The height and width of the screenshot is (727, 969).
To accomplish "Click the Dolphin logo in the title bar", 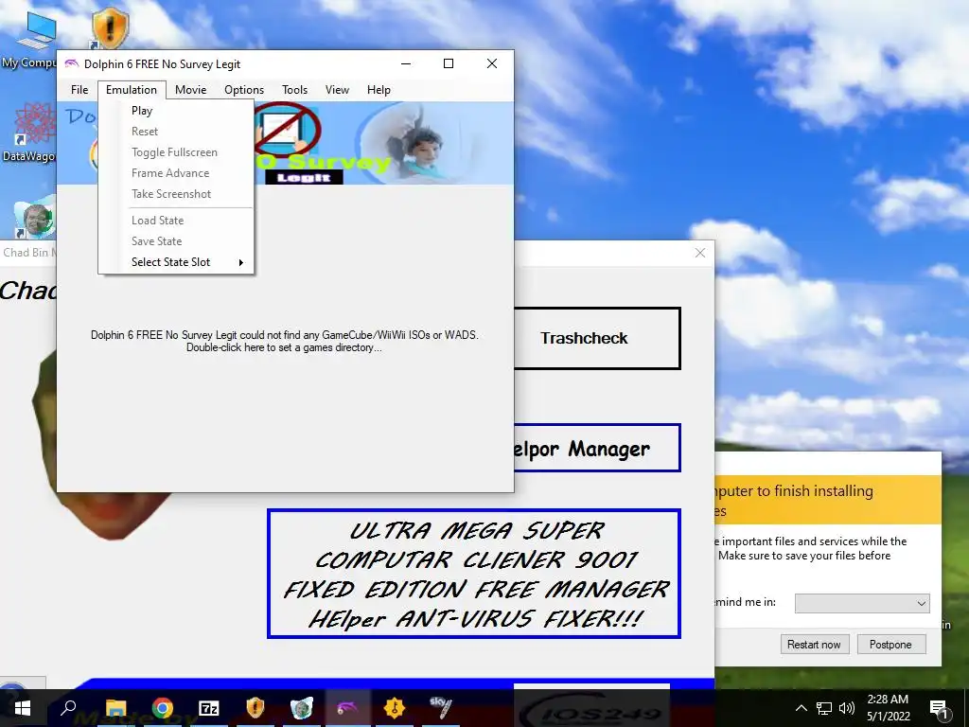I will coord(72,63).
